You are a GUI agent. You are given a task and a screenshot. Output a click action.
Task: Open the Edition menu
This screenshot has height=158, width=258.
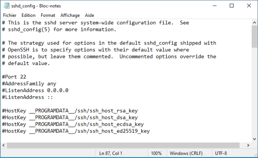click(28, 15)
